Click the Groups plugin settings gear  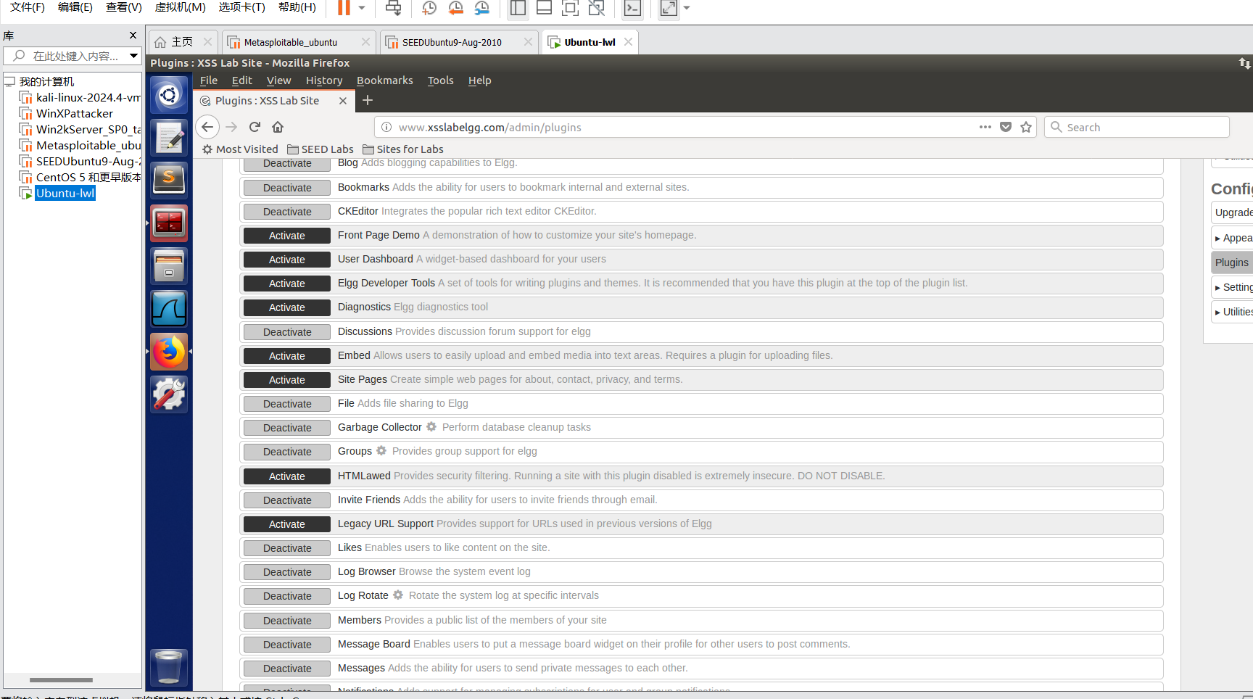(381, 451)
